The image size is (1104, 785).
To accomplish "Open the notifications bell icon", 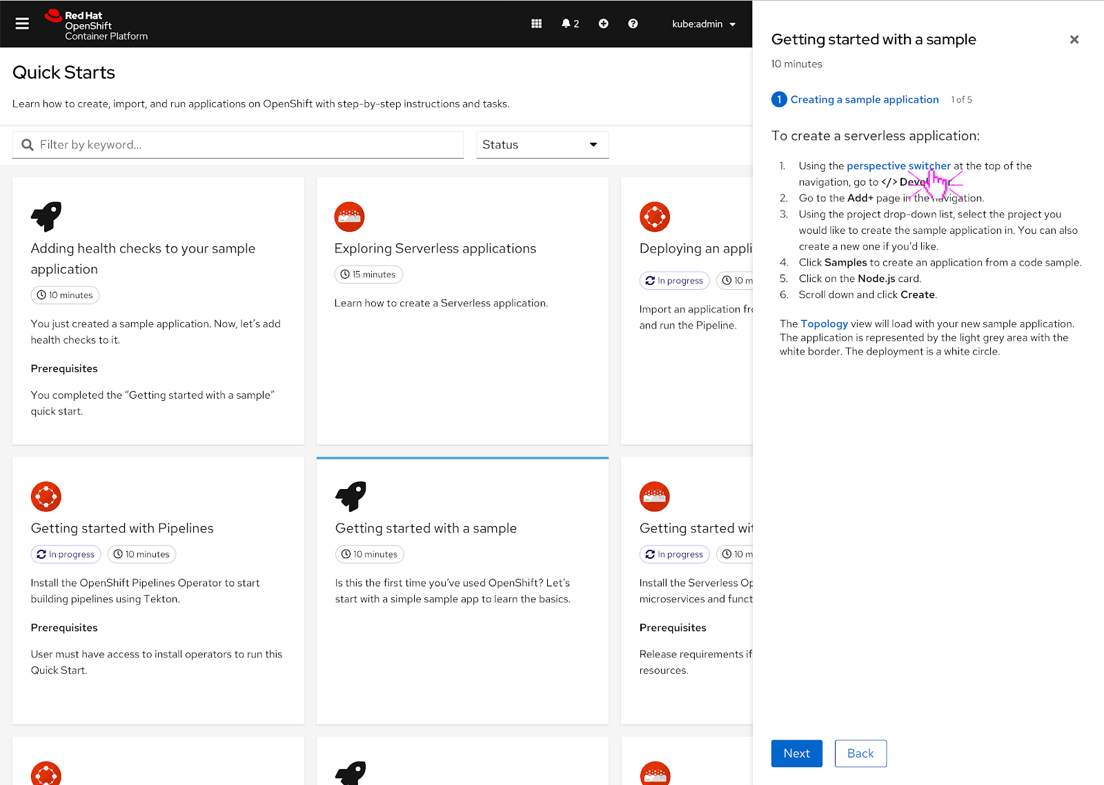I will (570, 23).
